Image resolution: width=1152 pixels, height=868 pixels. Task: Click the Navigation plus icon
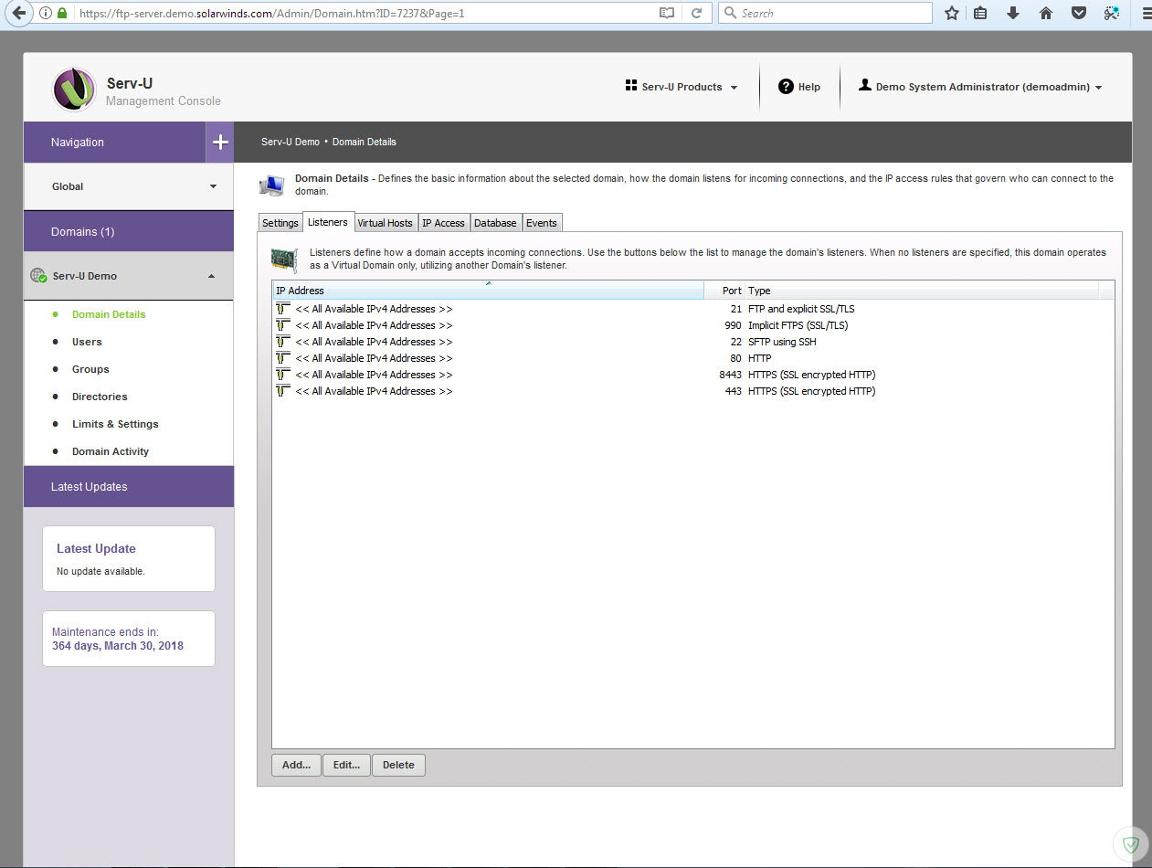(220, 142)
